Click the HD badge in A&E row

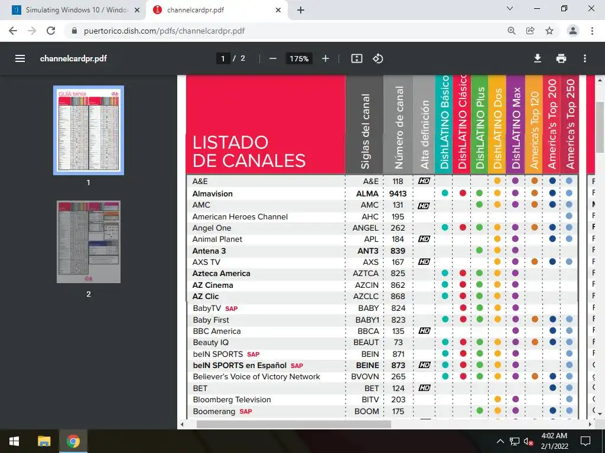point(424,181)
